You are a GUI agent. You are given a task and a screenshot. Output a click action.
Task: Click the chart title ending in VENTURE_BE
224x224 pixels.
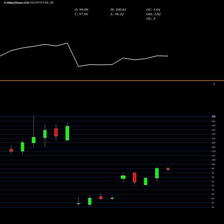[29, 3]
